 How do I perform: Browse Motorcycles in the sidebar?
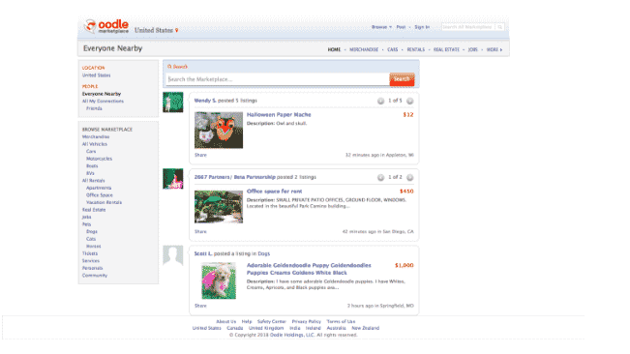point(100,159)
